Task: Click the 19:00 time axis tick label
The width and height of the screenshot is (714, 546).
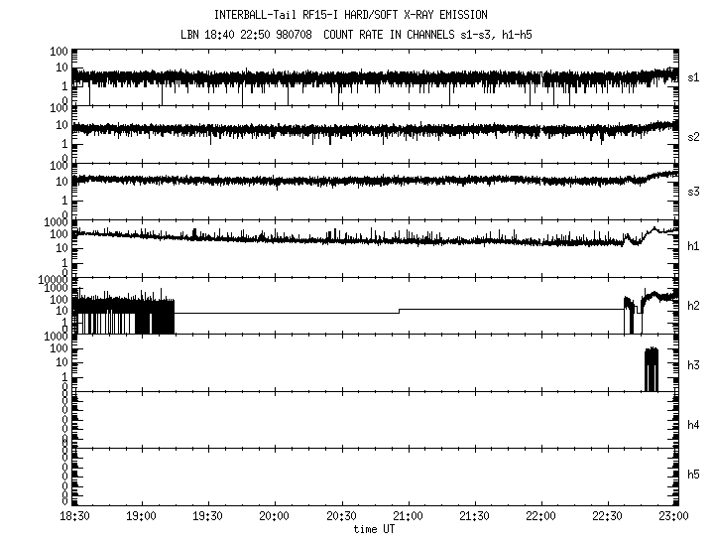Action: tap(141, 517)
